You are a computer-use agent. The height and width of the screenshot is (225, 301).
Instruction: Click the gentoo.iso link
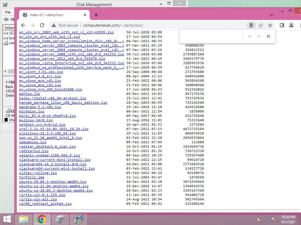(x=30, y=94)
